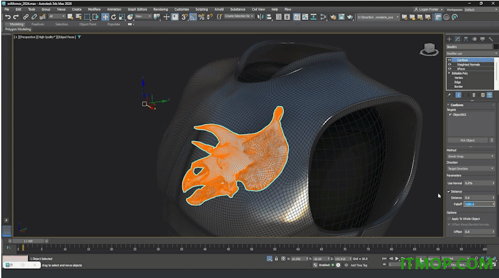Open the Rendering menu
This screenshot has height=278, width=499.
click(x=160, y=9)
